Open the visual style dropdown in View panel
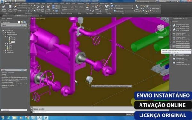Screen dimensions: 192x120 pyautogui.click(x=123, y=6)
